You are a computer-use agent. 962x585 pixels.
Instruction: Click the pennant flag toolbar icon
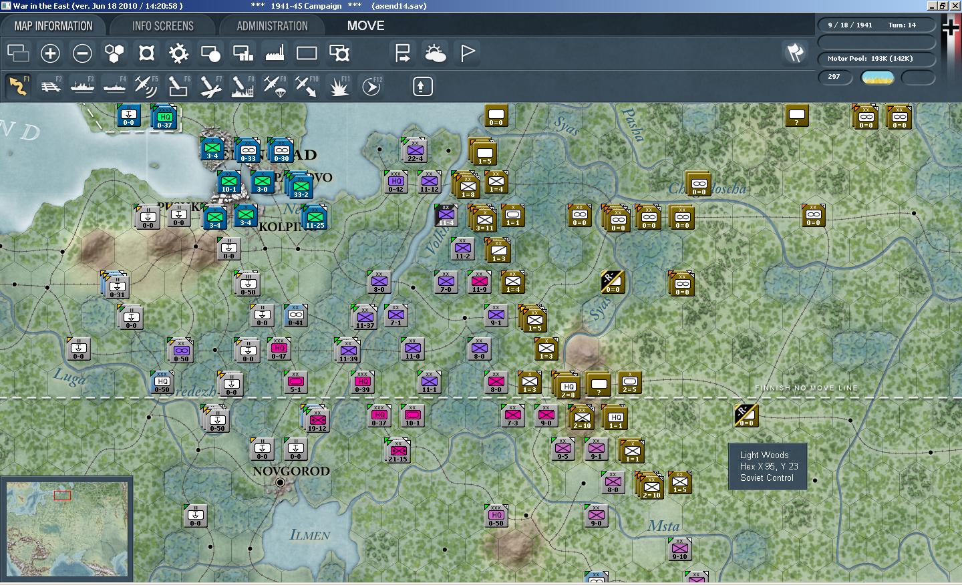[x=468, y=53]
